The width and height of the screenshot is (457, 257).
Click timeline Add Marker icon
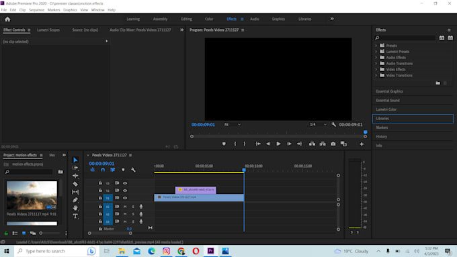pos(123,170)
